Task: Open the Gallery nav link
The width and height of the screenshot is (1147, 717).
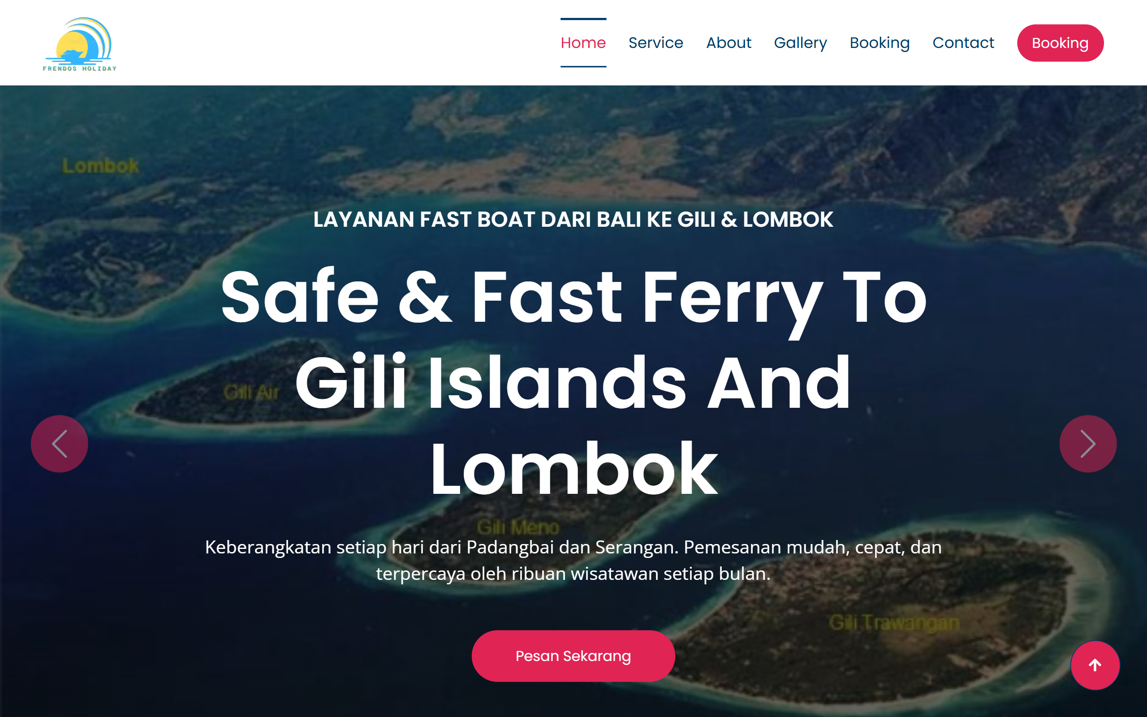Action: 800,43
